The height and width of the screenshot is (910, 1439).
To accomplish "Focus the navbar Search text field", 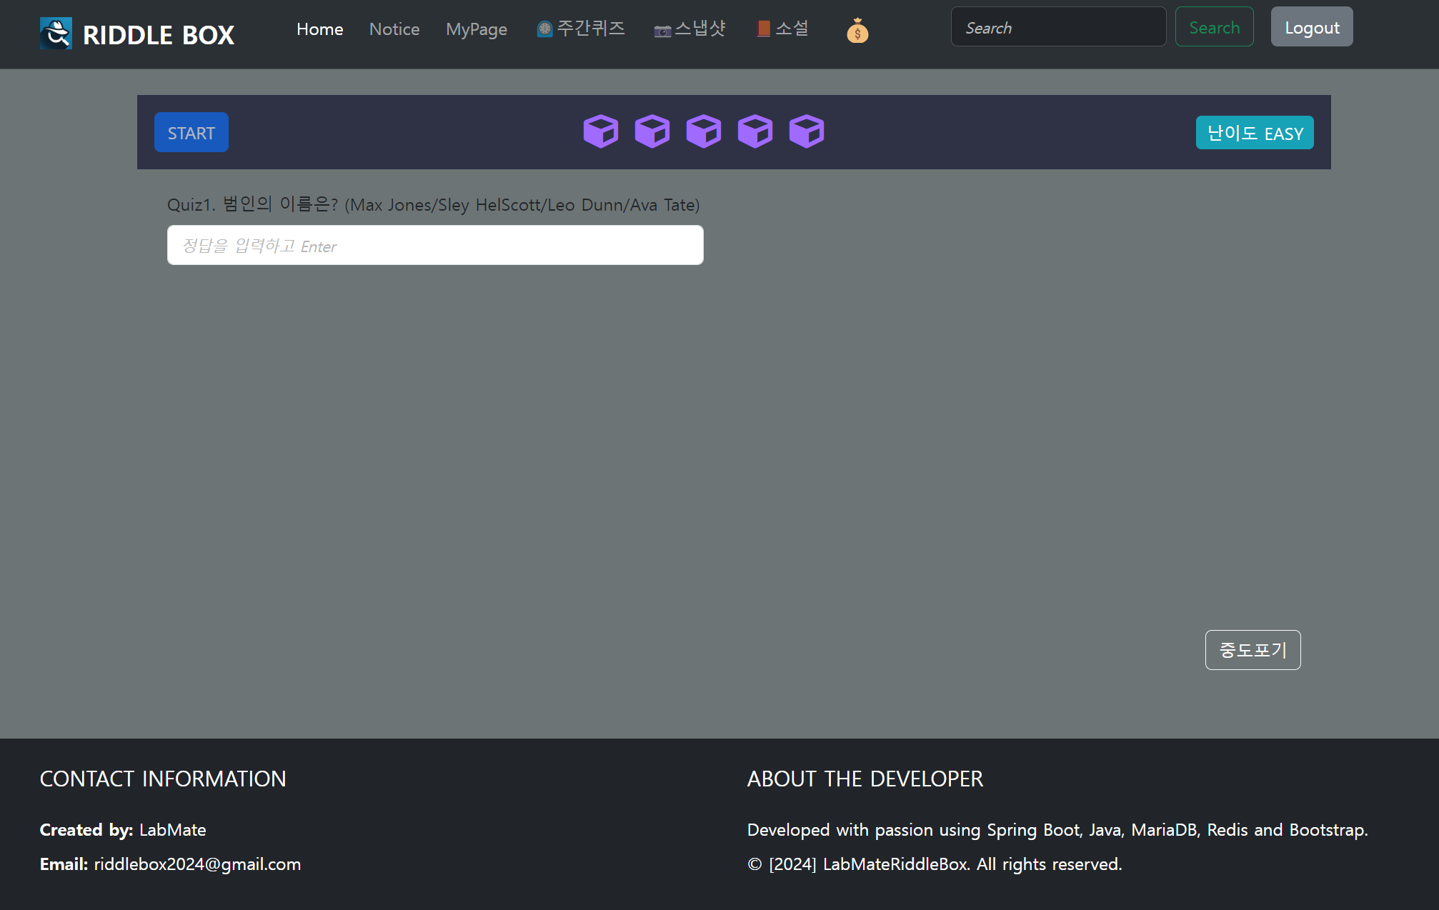I will coord(1058,27).
